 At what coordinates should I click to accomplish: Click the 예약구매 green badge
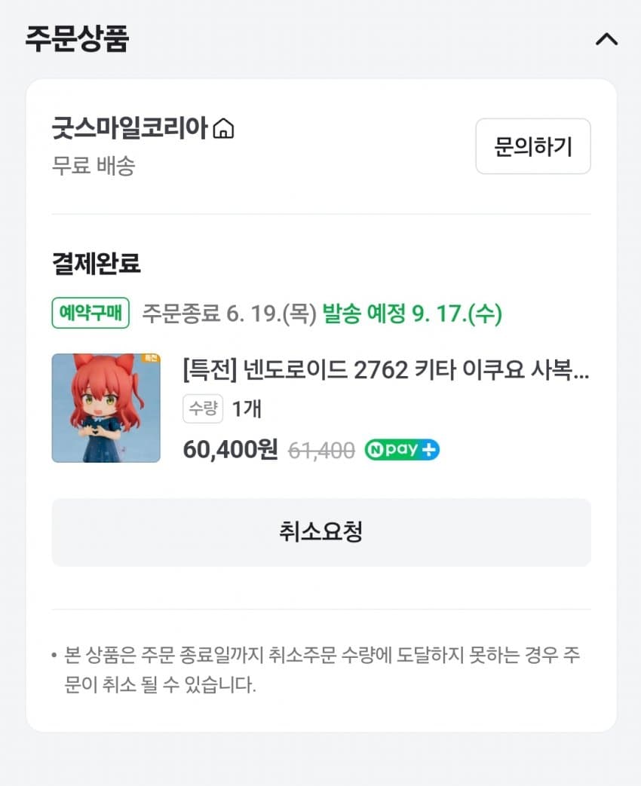[x=91, y=313]
